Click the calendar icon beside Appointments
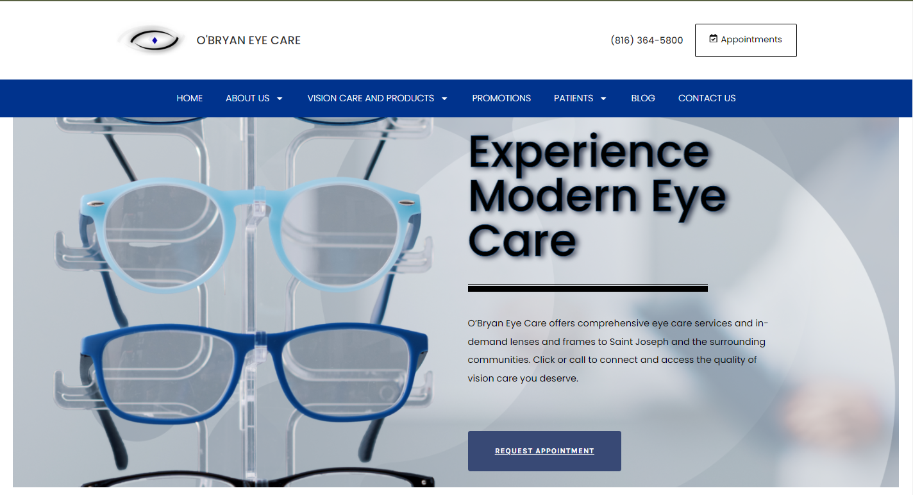 pos(713,39)
